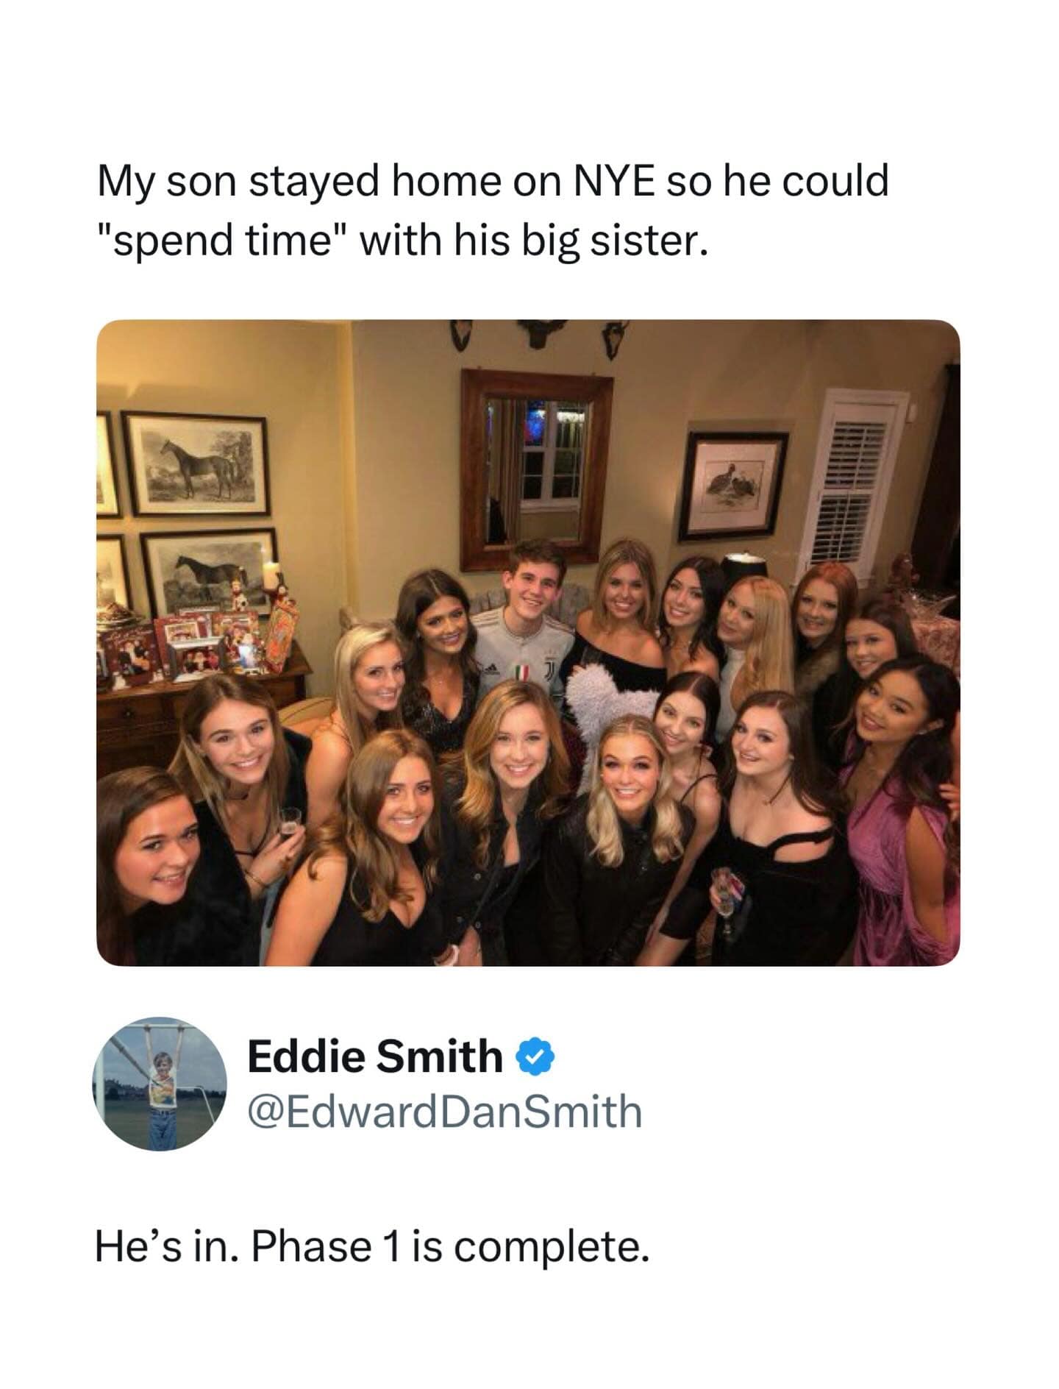
Task: Open the @EdwardDanSmith handle link
Action: (445, 1111)
